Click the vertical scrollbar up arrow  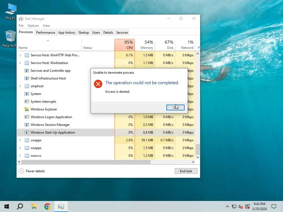tap(198, 54)
